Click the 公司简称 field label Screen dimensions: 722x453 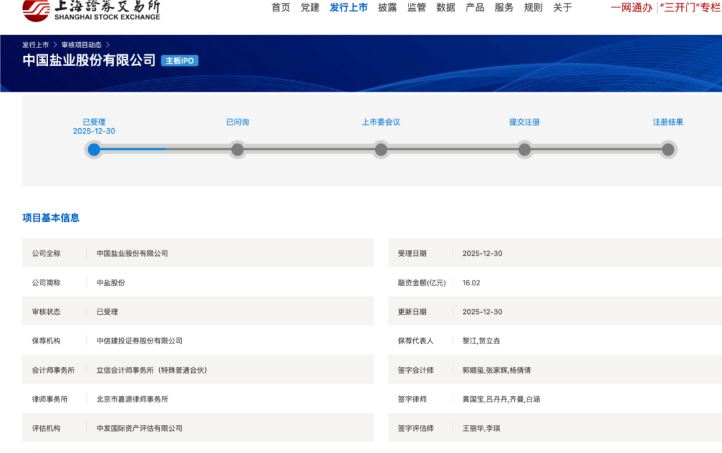tap(46, 283)
